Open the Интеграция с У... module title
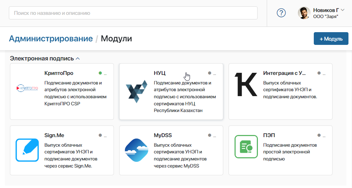This screenshot has height=188, width=352. (x=284, y=73)
